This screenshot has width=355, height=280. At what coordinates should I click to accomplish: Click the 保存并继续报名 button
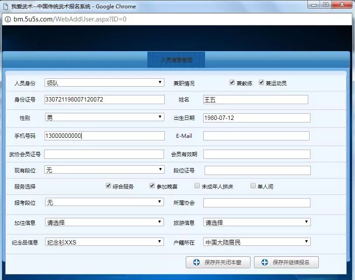point(286,262)
